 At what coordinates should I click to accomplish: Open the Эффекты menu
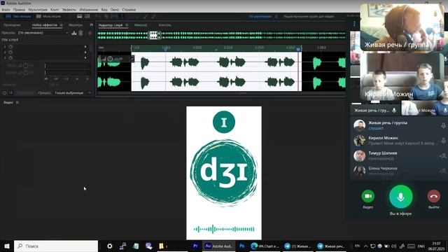(x=69, y=9)
